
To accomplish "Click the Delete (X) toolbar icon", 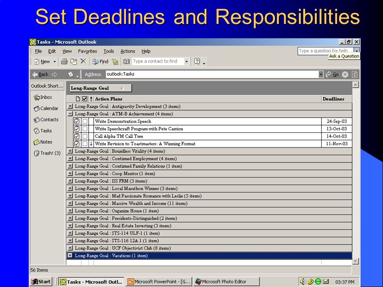I will click(83, 61).
